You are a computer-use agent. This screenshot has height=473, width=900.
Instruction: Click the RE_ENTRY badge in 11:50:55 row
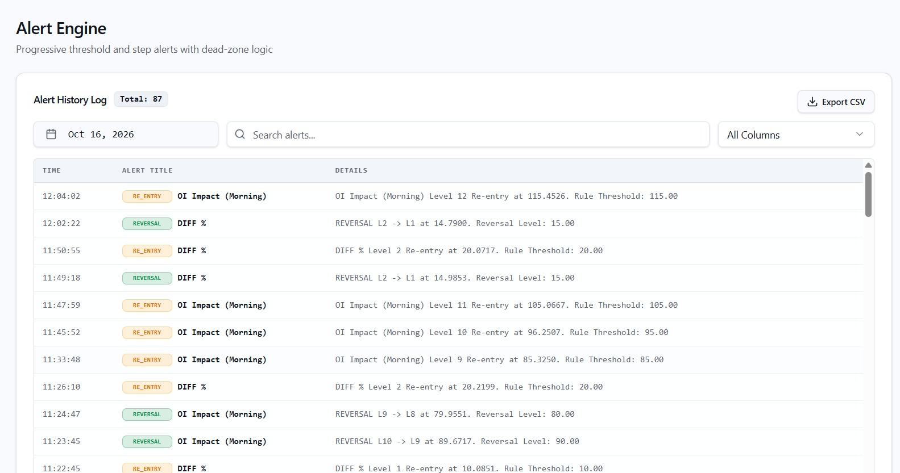(147, 251)
